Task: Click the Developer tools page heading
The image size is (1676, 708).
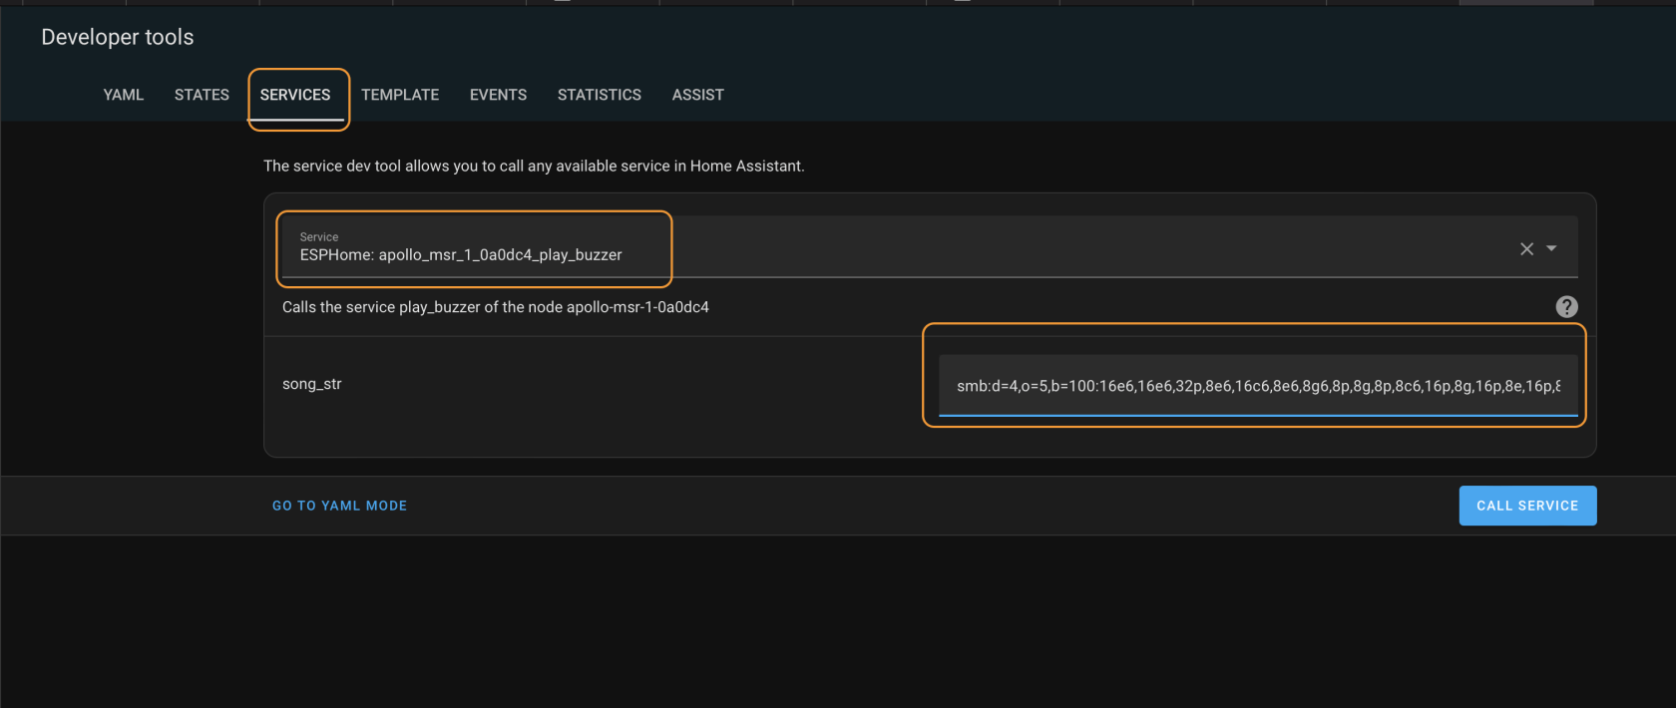Action: tap(118, 37)
